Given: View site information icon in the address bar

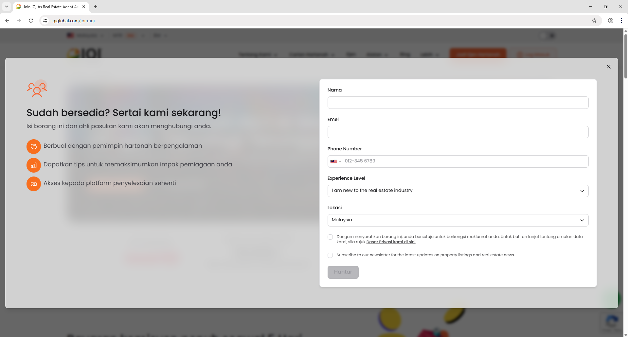Looking at the screenshot, I should (45, 21).
